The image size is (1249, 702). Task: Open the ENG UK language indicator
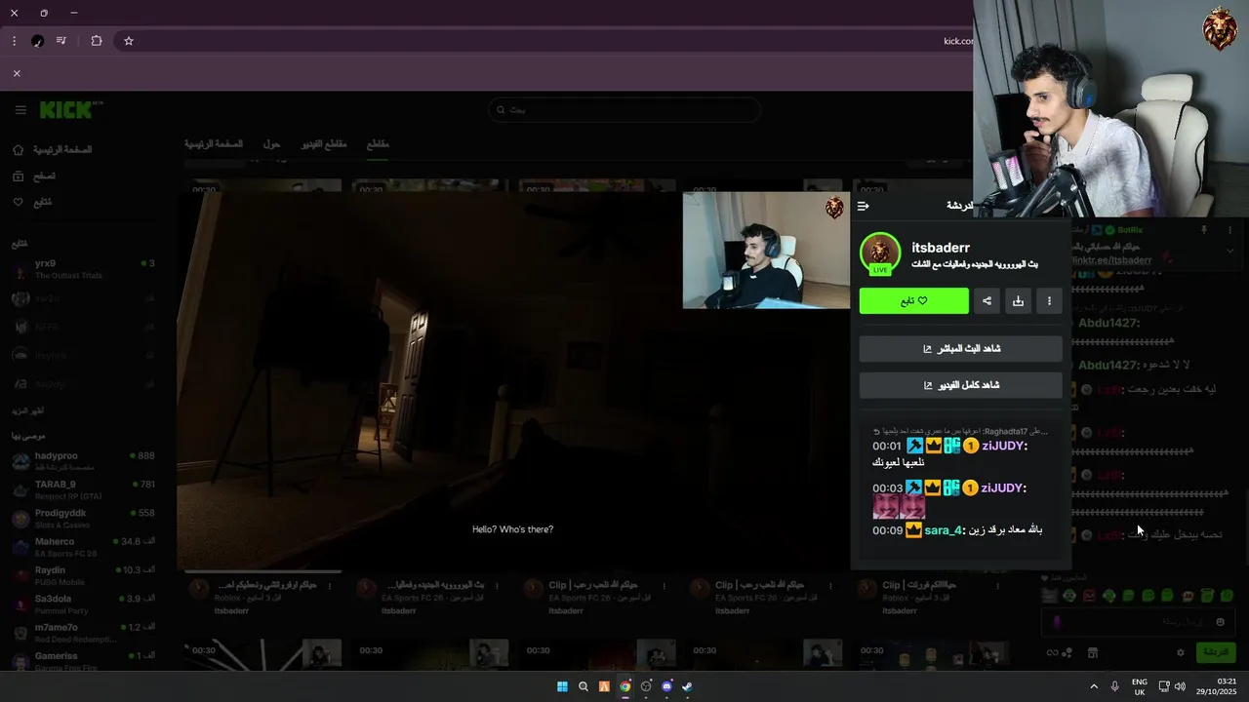click(1139, 686)
